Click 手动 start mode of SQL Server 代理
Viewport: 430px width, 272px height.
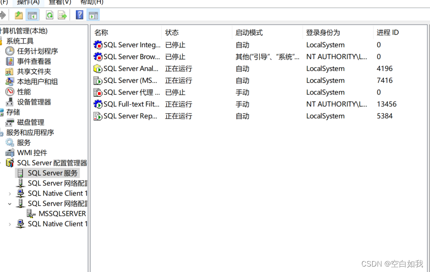(x=243, y=93)
